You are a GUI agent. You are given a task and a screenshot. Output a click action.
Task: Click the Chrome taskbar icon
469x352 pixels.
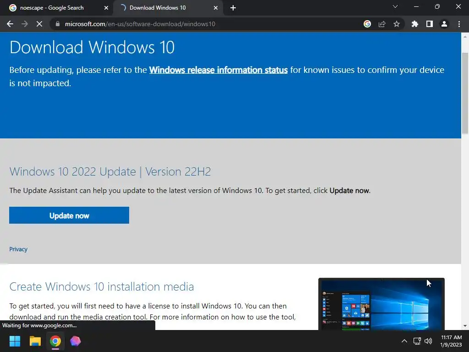55,341
